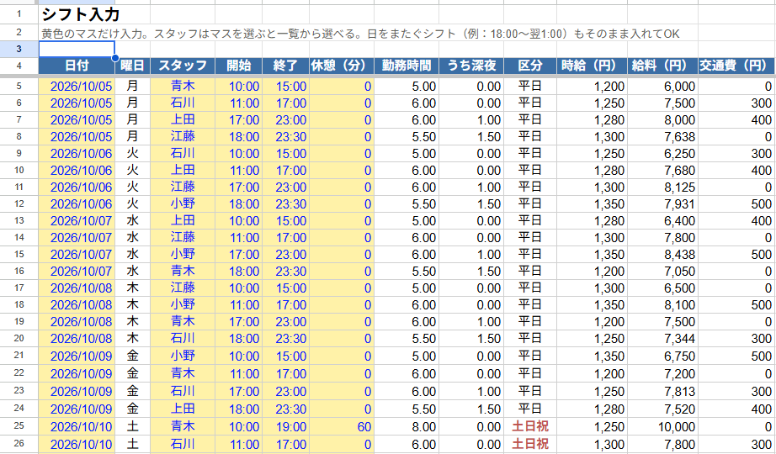Viewport: 776px width, 454px height.
Task: Select row header number 26
Action: click(x=19, y=444)
